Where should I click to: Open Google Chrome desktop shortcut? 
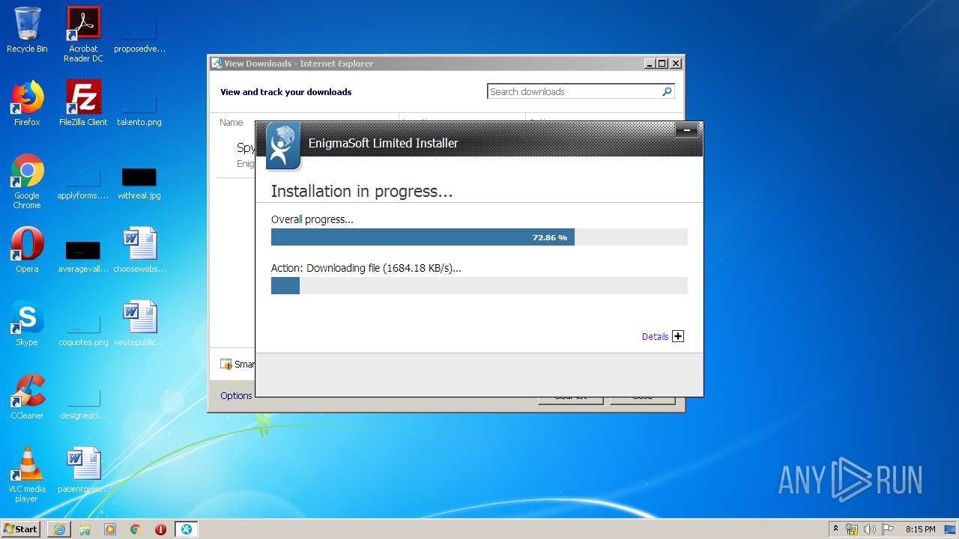click(x=27, y=181)
